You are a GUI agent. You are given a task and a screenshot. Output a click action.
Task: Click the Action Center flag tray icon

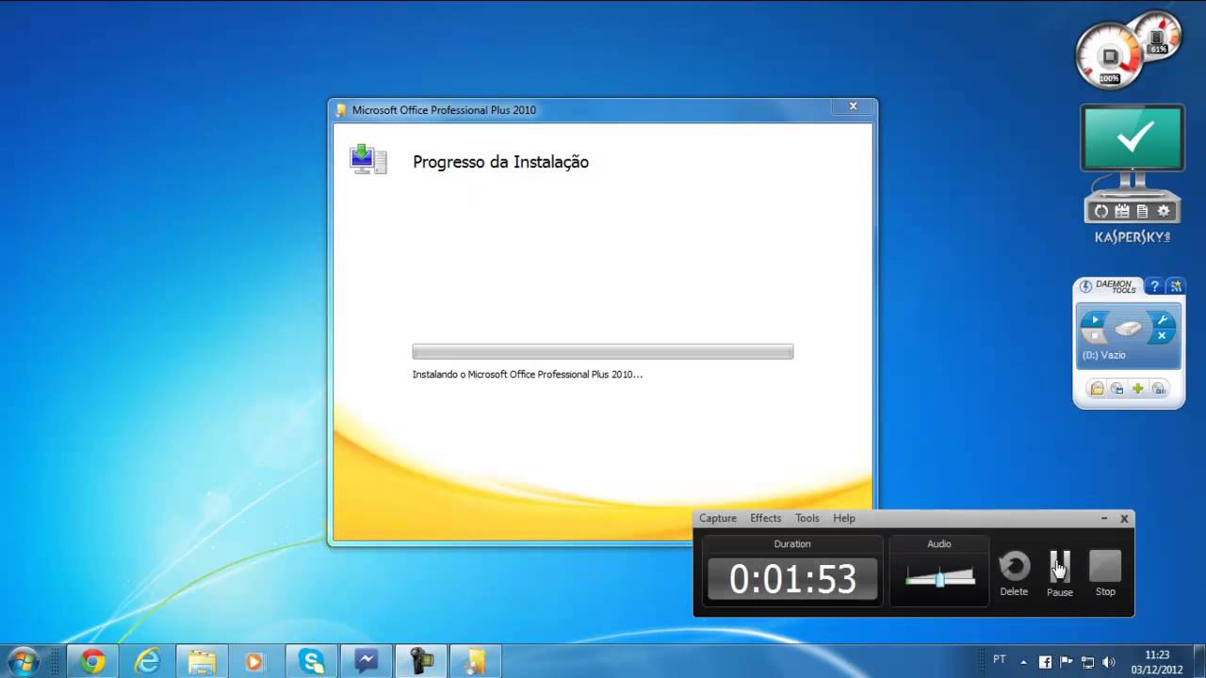coord(1067,662)
